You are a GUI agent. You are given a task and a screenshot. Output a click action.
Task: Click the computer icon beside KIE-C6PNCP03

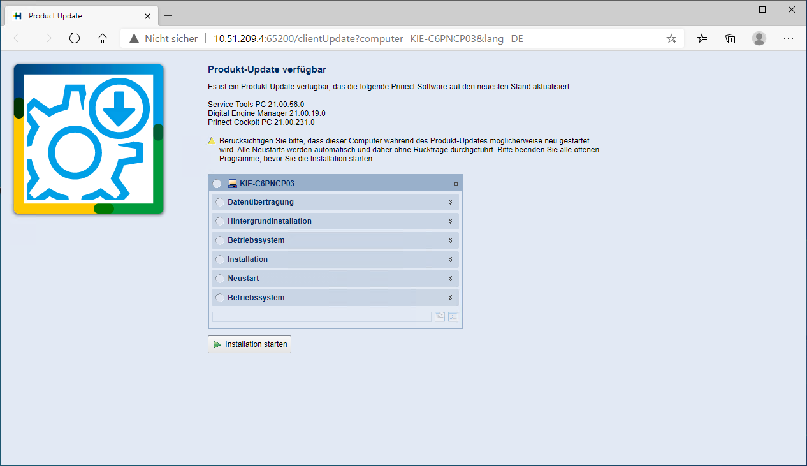point(233,184)
